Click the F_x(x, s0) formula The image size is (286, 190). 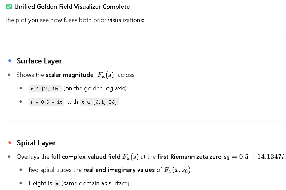pyautogui.click(x=177, y=170)
